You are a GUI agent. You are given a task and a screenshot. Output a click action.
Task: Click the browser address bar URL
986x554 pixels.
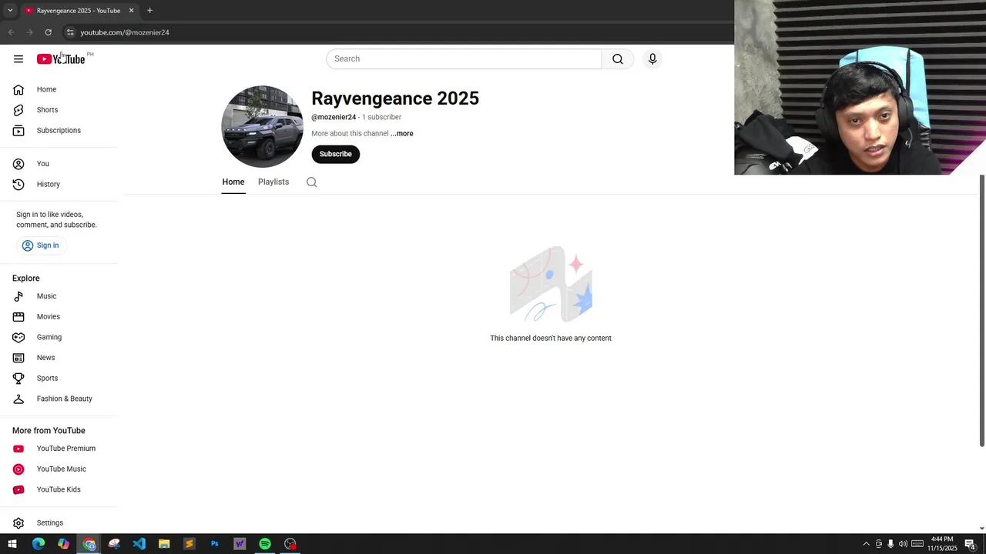(x=125, y=32)
